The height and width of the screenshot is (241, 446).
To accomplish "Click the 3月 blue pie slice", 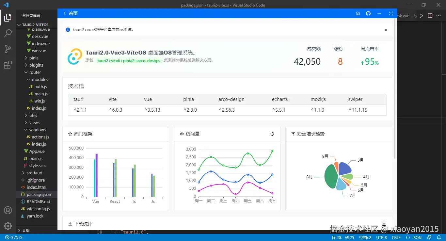I will [x=345, y=169].
